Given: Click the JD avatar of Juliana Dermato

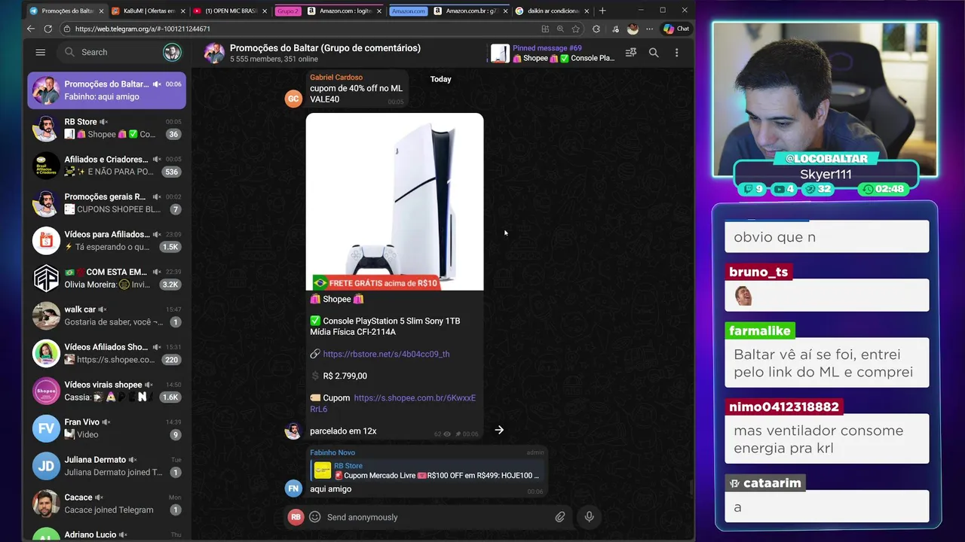Looking at the screenshot, I should click(x=46, y=466).
